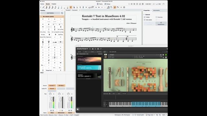Open the Automation tab in Kontakt
This screenshot has width=207, height=116.
click(99, 52)
